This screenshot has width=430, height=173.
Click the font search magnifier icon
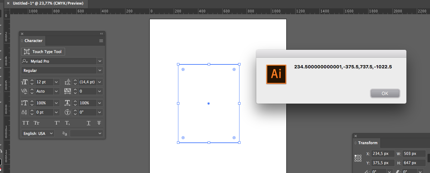[25, 61]
